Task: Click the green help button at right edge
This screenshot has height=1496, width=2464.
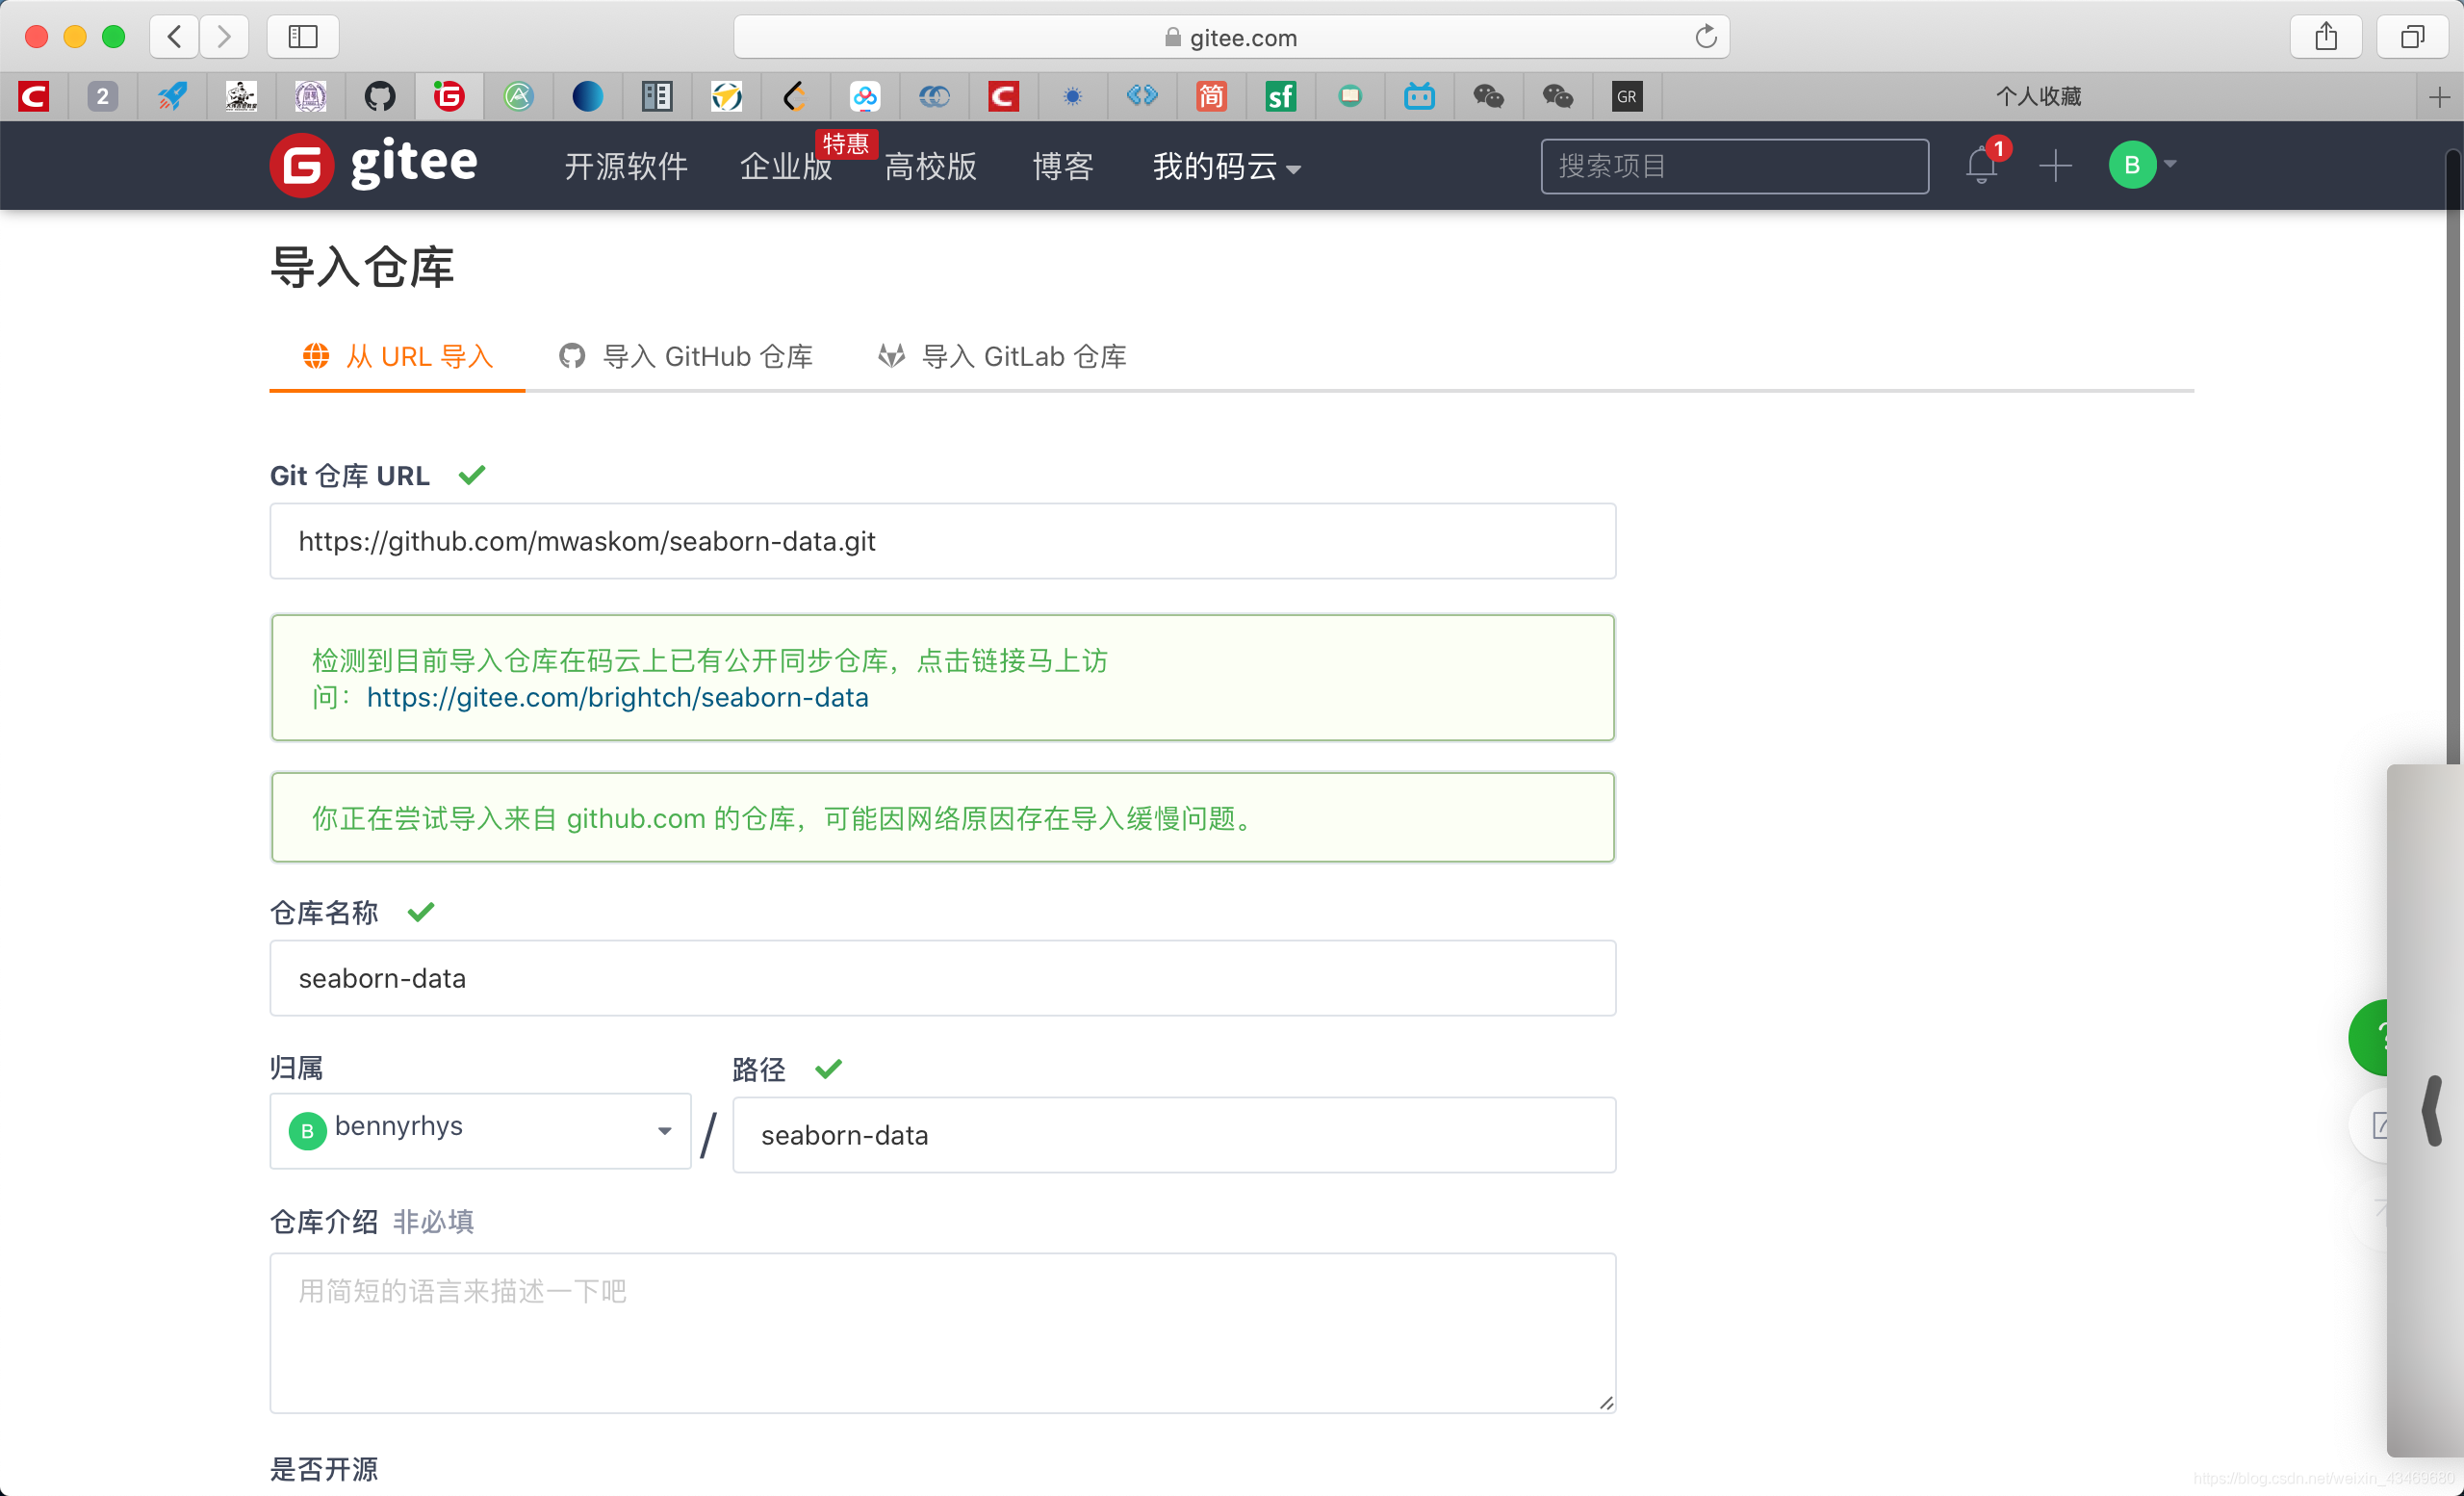Action: pyautogui.click(x=2369, y=1038)
